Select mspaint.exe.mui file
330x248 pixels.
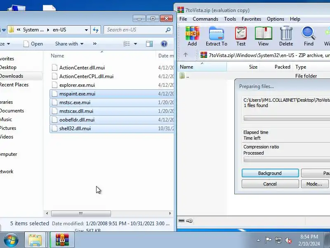pos(112,94)
